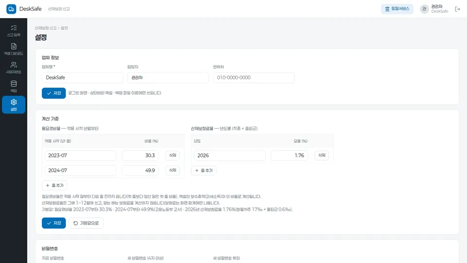Viewport: 467px width, 263px height.
Task: Click the 적용 시작 (년-월) column header
Action: point(58,141)
